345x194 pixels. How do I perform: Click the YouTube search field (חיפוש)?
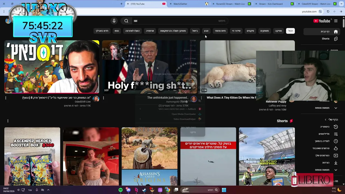[x=180, y=21]
